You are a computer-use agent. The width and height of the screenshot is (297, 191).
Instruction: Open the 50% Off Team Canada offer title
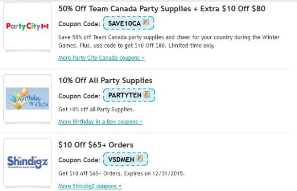(162, 9)
